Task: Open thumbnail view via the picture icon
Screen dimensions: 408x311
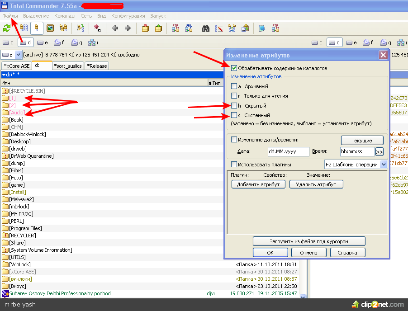Action: tap(50, 28)
